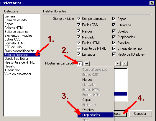Click the minus button to remove launcher item

[x=87, y=64]
